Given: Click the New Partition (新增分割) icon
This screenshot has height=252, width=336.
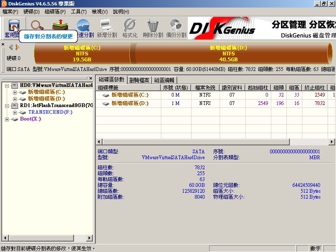Looking at the screenshot, I should (x=107, y=28).
